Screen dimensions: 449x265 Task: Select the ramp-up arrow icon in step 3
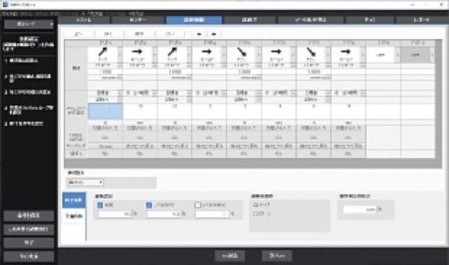coord(172,53)
